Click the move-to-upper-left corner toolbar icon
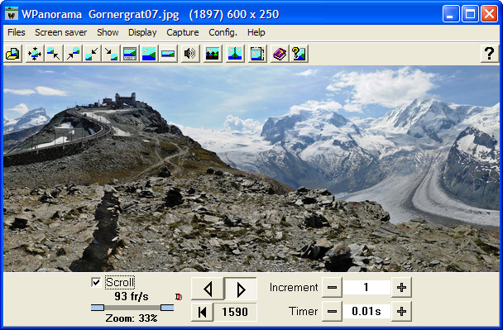The image size is (503, 330). pyautogui.click(x=54, y=54)
